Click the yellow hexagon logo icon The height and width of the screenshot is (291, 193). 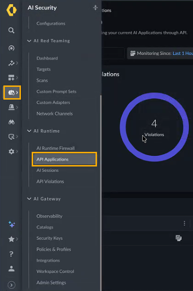pyautogui.click(x=12, y=10)
